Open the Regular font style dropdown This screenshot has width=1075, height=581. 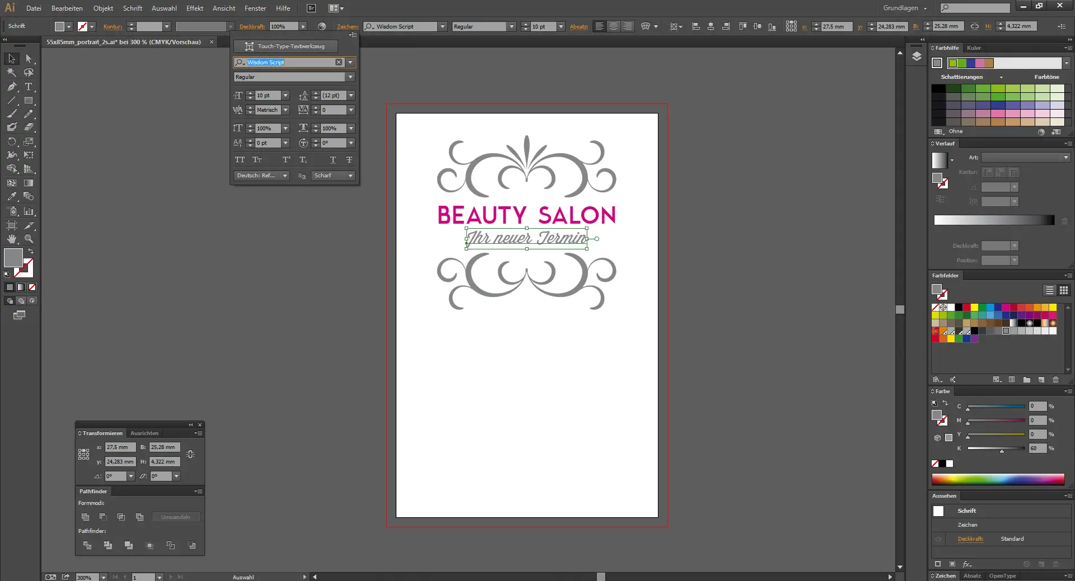pos(350,77)
